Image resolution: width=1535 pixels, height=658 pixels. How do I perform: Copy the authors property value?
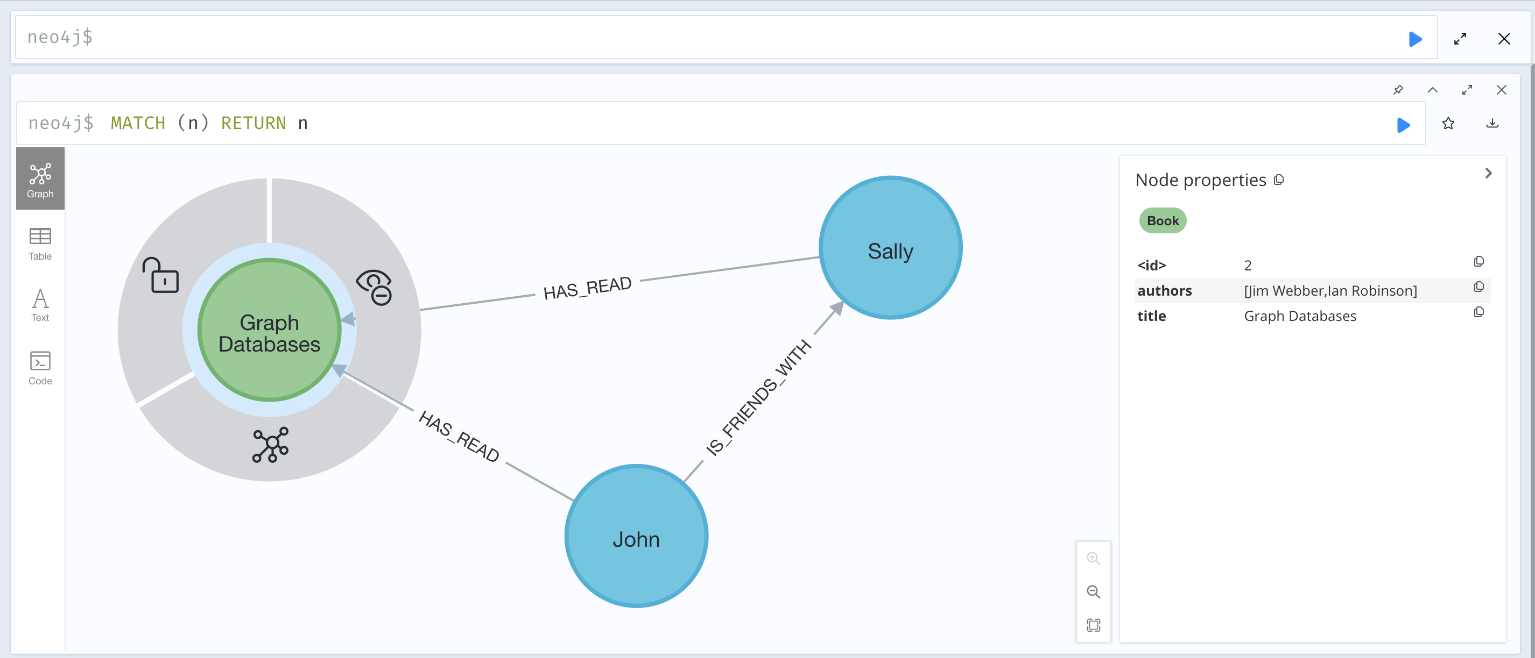click(x=1478, y=288)
